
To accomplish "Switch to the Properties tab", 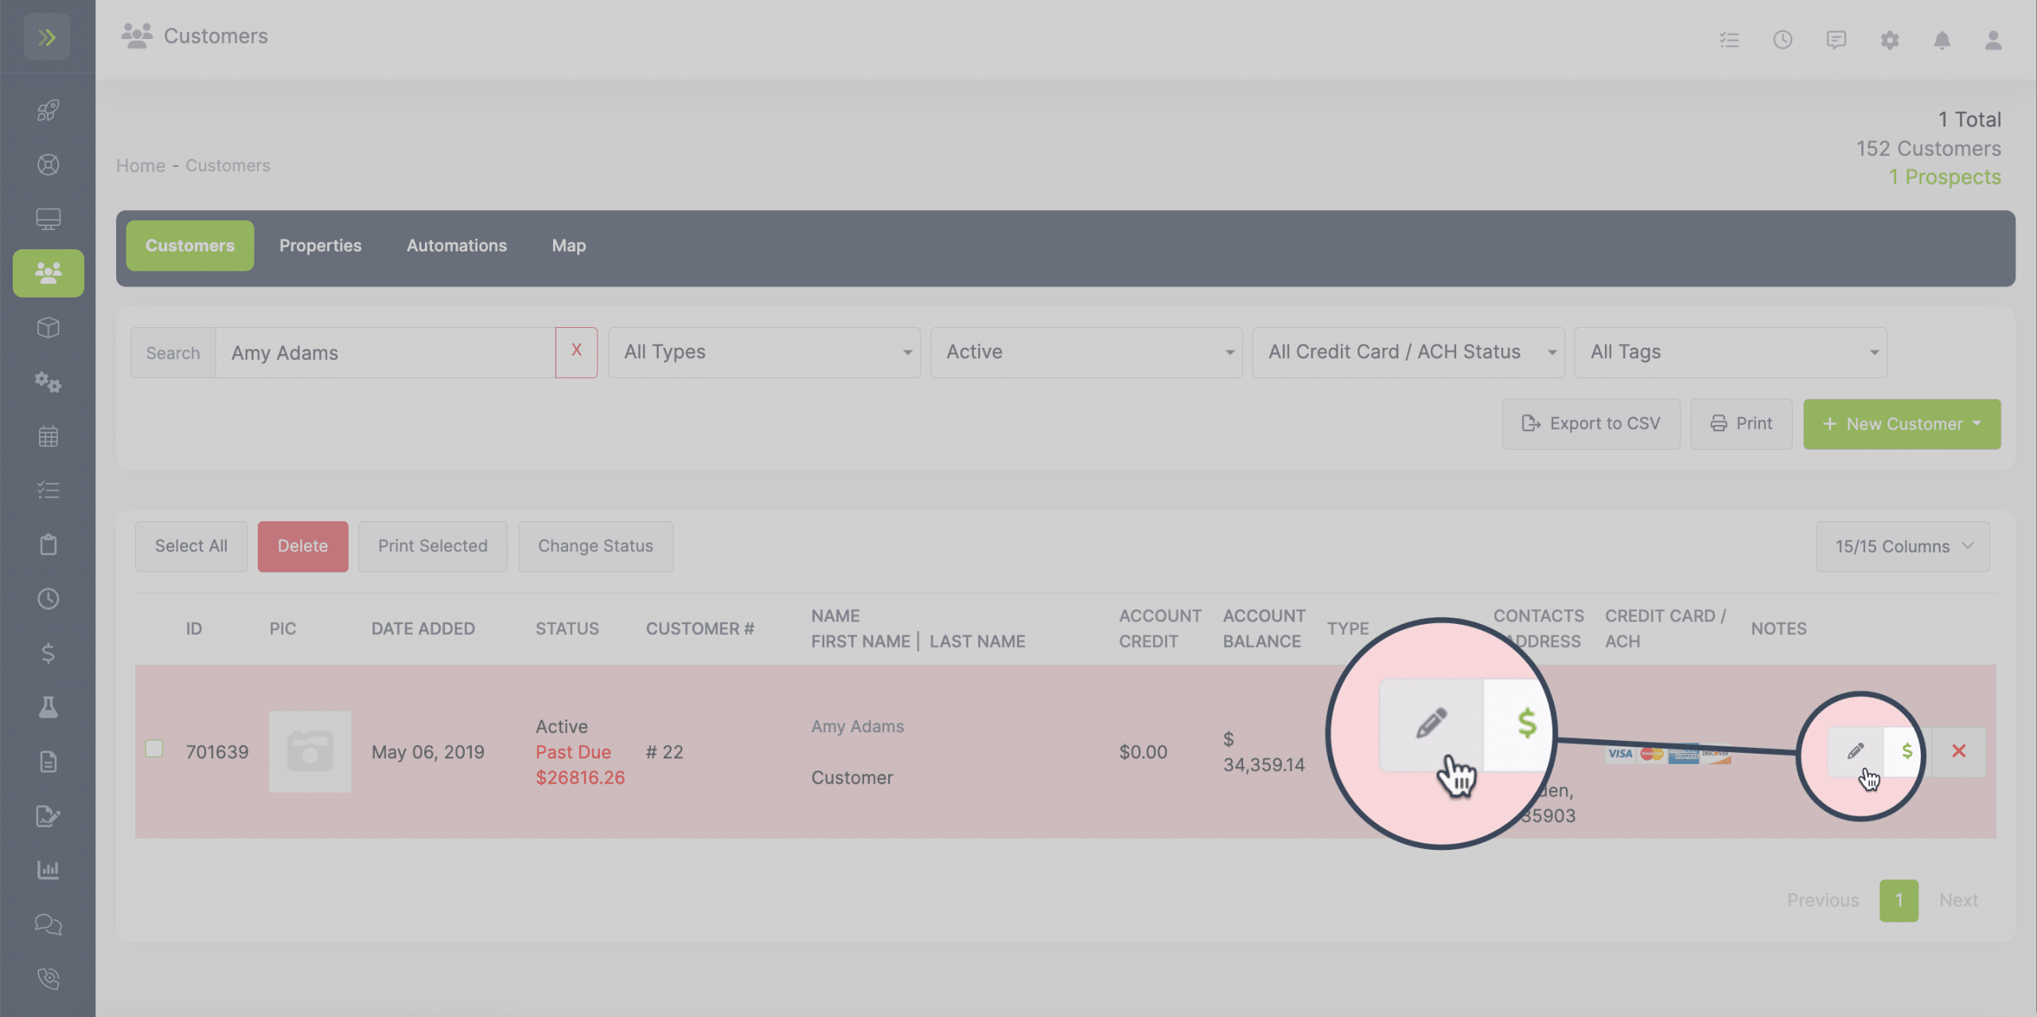I will click(x=320, y=246).
